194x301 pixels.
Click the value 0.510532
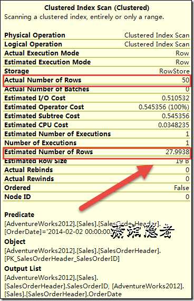[176, 98]
